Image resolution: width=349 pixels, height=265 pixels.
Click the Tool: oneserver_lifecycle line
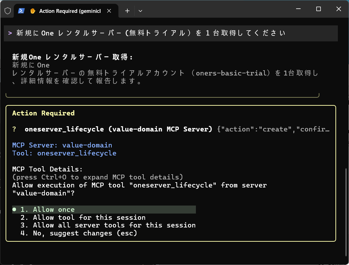pyautogui.click(x=64, y=153)
